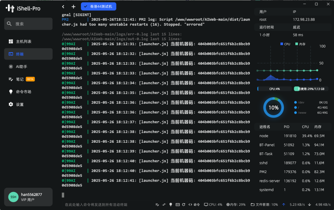This screenshot has height=210, width=334.
Task: Select the /www disk entry
Action: coord(311,113)
